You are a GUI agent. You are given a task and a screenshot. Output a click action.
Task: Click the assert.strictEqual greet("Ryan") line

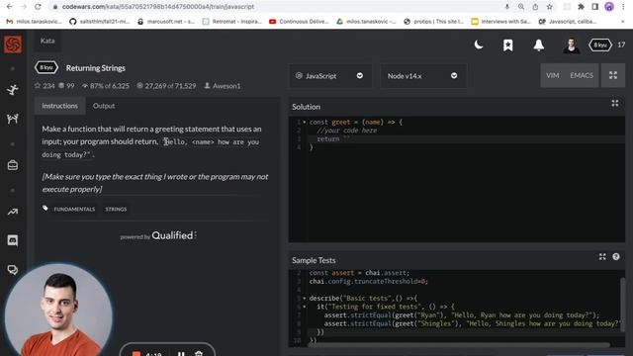462,315
